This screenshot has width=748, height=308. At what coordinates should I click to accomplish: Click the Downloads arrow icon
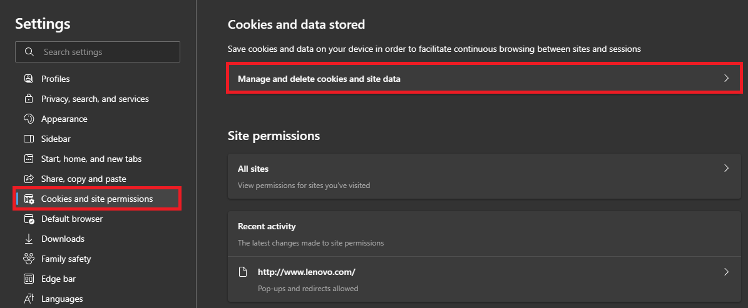click(x=28, y=239)
